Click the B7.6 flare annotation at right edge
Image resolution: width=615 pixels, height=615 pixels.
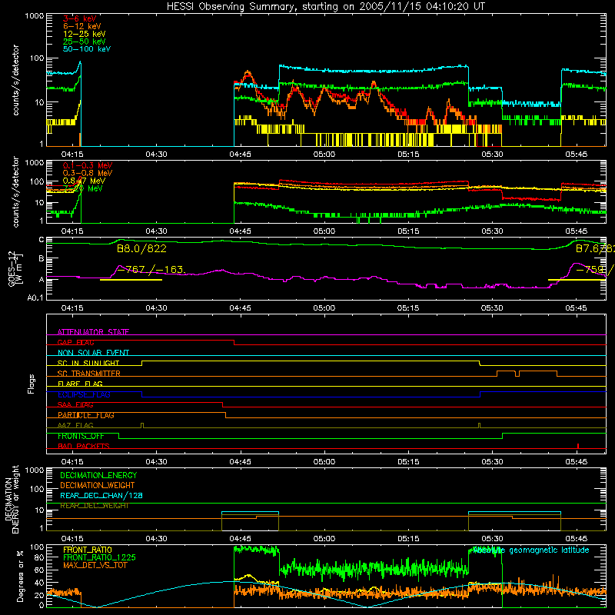595,248
